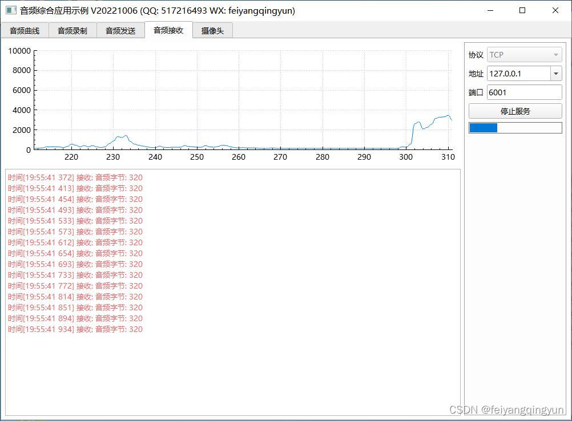Minimize the application window
The width and height of the screenshot is (572, 421).
(490, 11)
